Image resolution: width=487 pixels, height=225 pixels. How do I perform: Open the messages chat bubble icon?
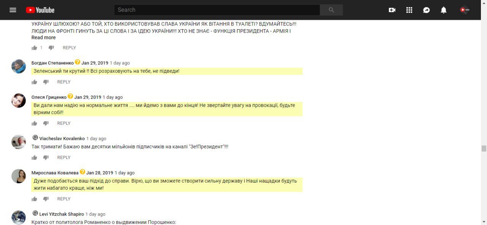pyautogui.click(x=427, y=10)
